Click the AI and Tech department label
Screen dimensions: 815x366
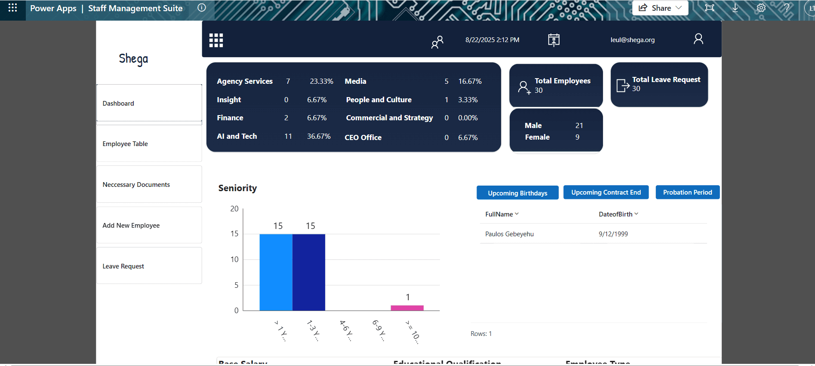click(x=237, y=136)
